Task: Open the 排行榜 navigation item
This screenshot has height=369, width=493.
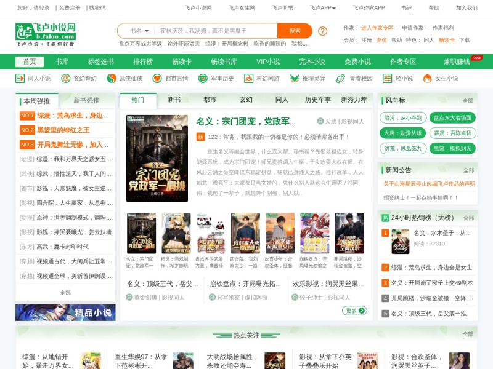Action: click(143, 61)
